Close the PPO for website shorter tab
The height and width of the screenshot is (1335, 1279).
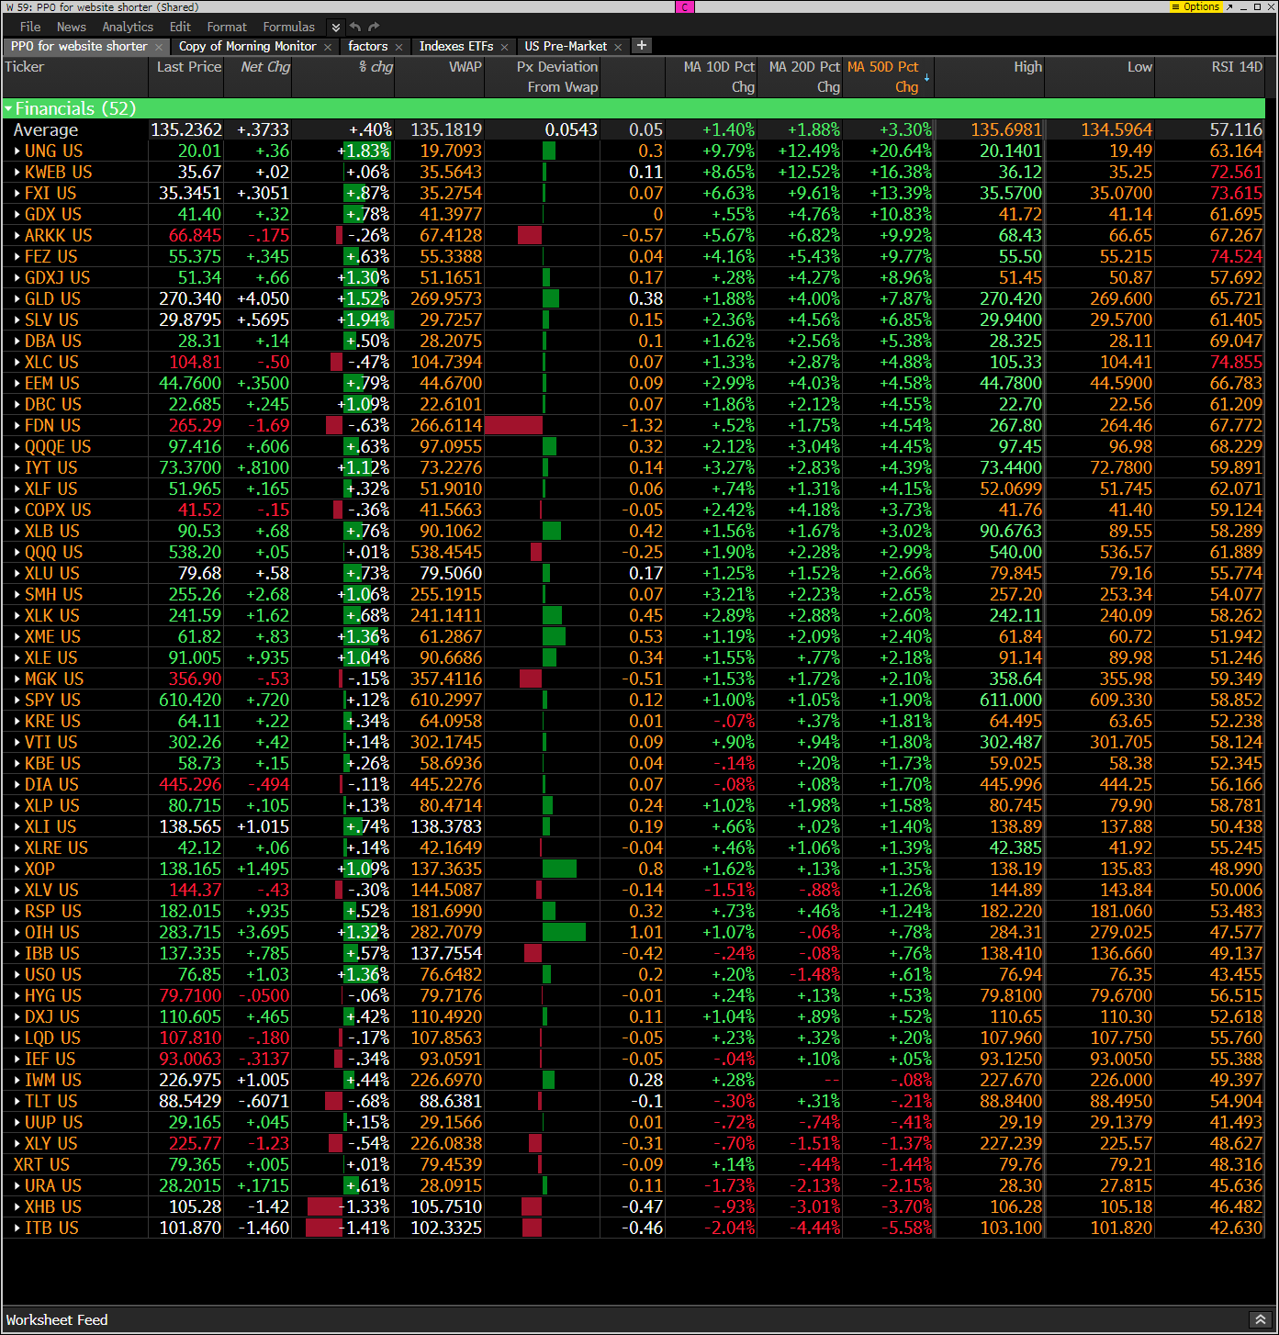(x=159, y=47)
